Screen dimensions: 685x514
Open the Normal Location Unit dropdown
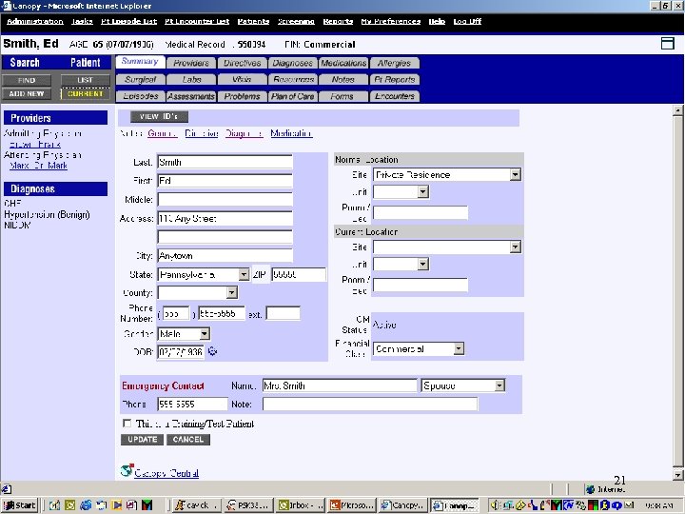pyautogui.click(x=422, y=192)
